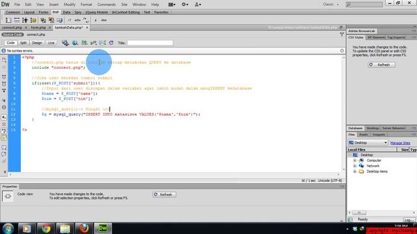Expand the Network tree node
The width and height of the screenshot is (417, 234).
(354, 166)
